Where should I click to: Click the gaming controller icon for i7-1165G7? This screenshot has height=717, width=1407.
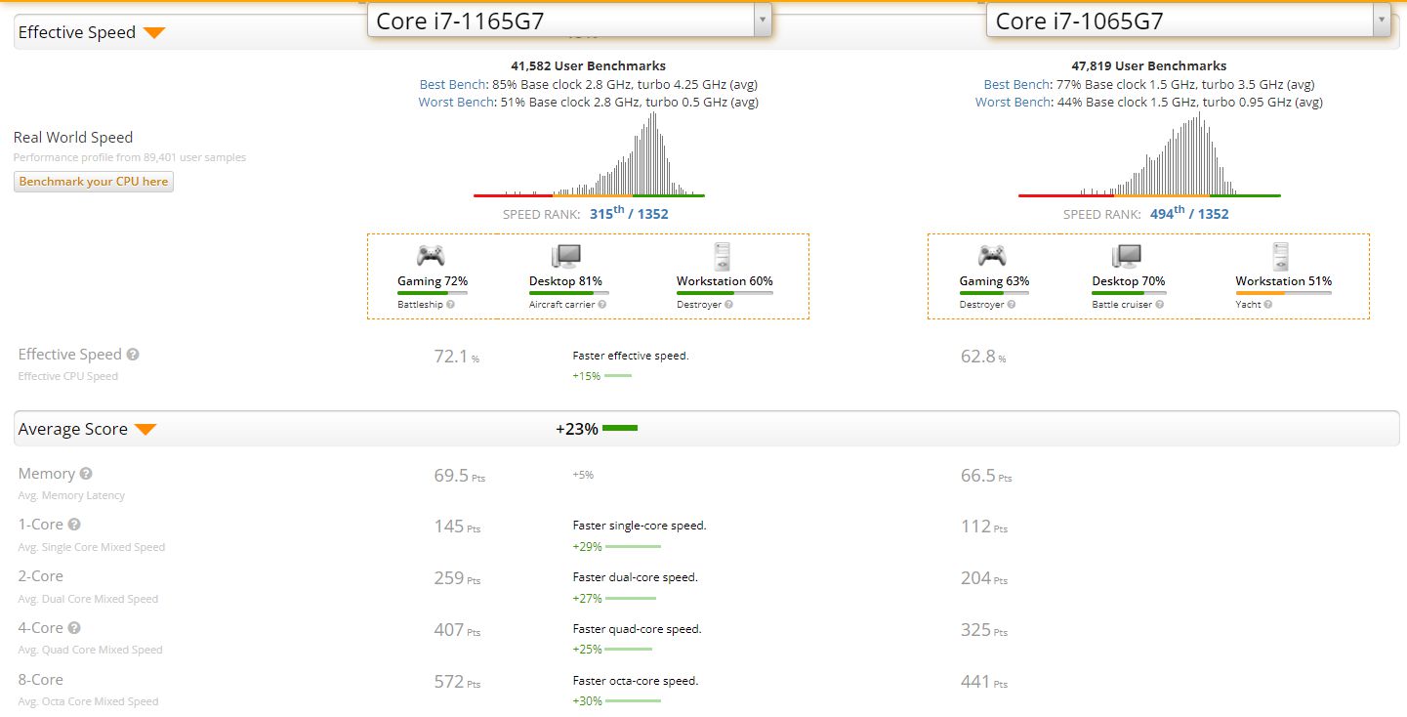tap(431, 256)
